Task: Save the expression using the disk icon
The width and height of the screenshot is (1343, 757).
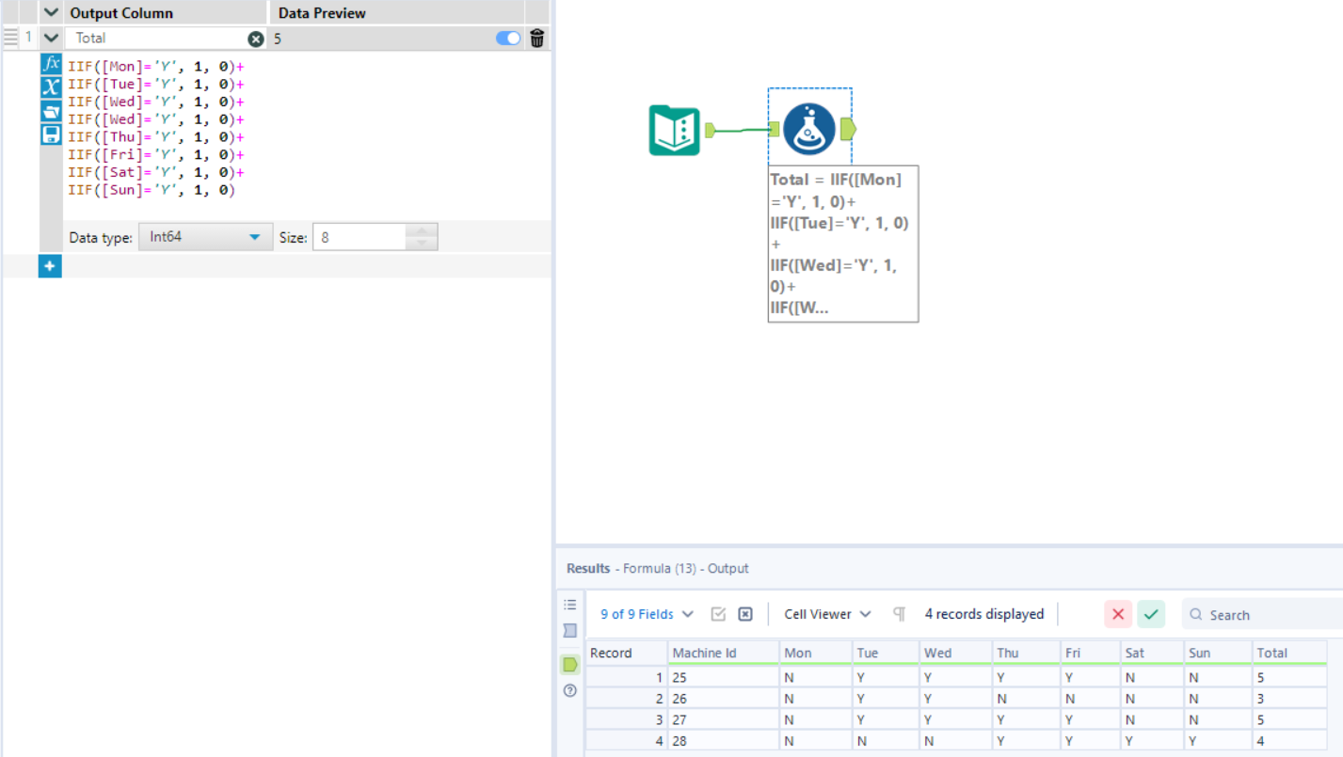Action: point(50,134)
